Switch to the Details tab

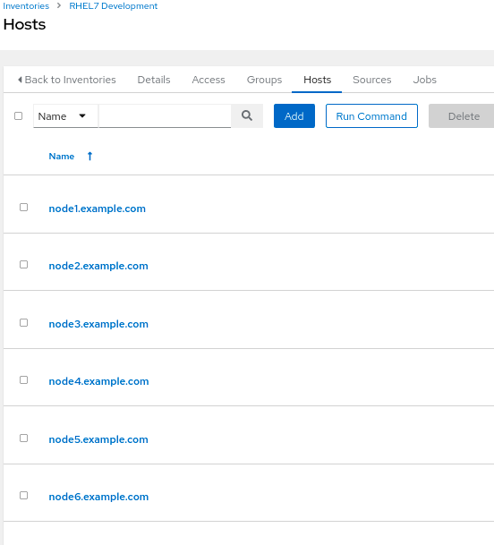point(154,80)
